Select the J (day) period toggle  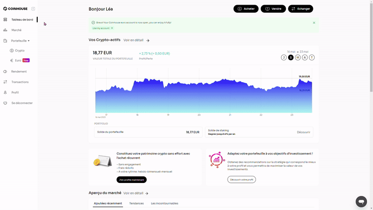(283, 57)
